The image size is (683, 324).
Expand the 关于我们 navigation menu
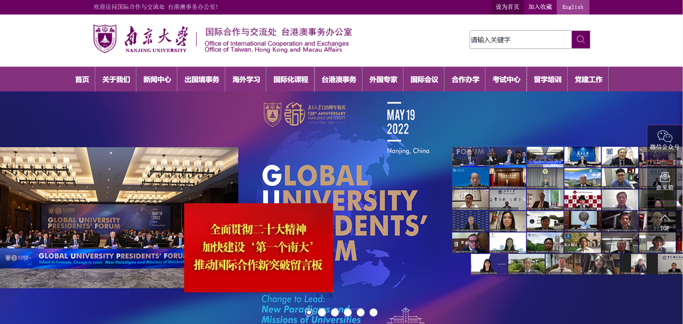[116, 80]
